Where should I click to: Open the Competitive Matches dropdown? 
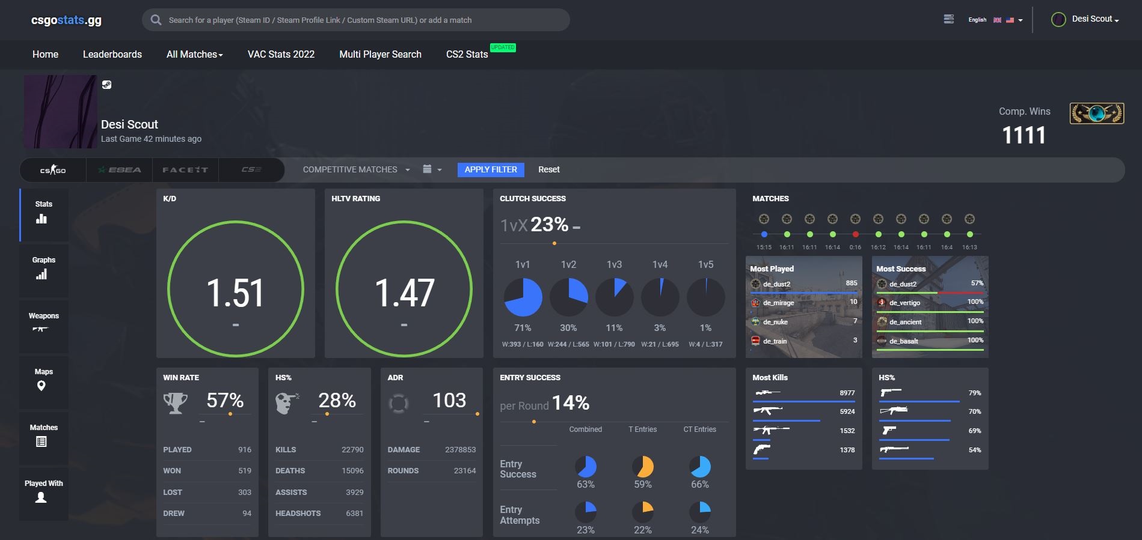356,169
